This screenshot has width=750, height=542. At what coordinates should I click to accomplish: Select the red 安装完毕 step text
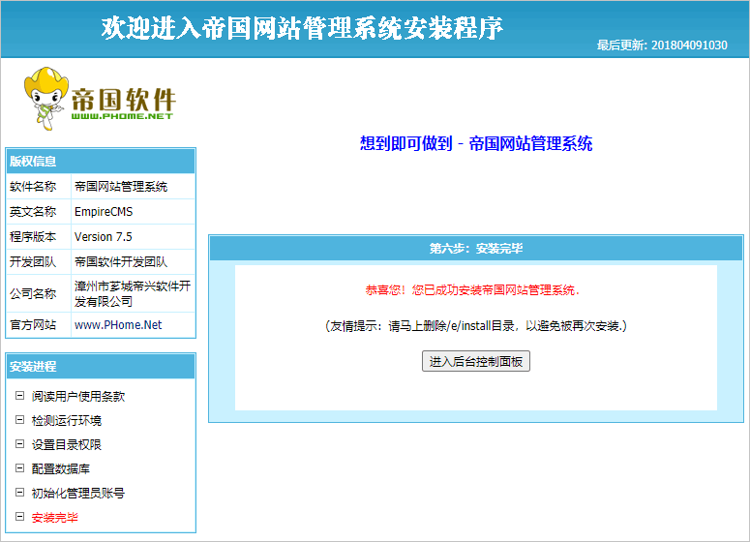[54, 517]
